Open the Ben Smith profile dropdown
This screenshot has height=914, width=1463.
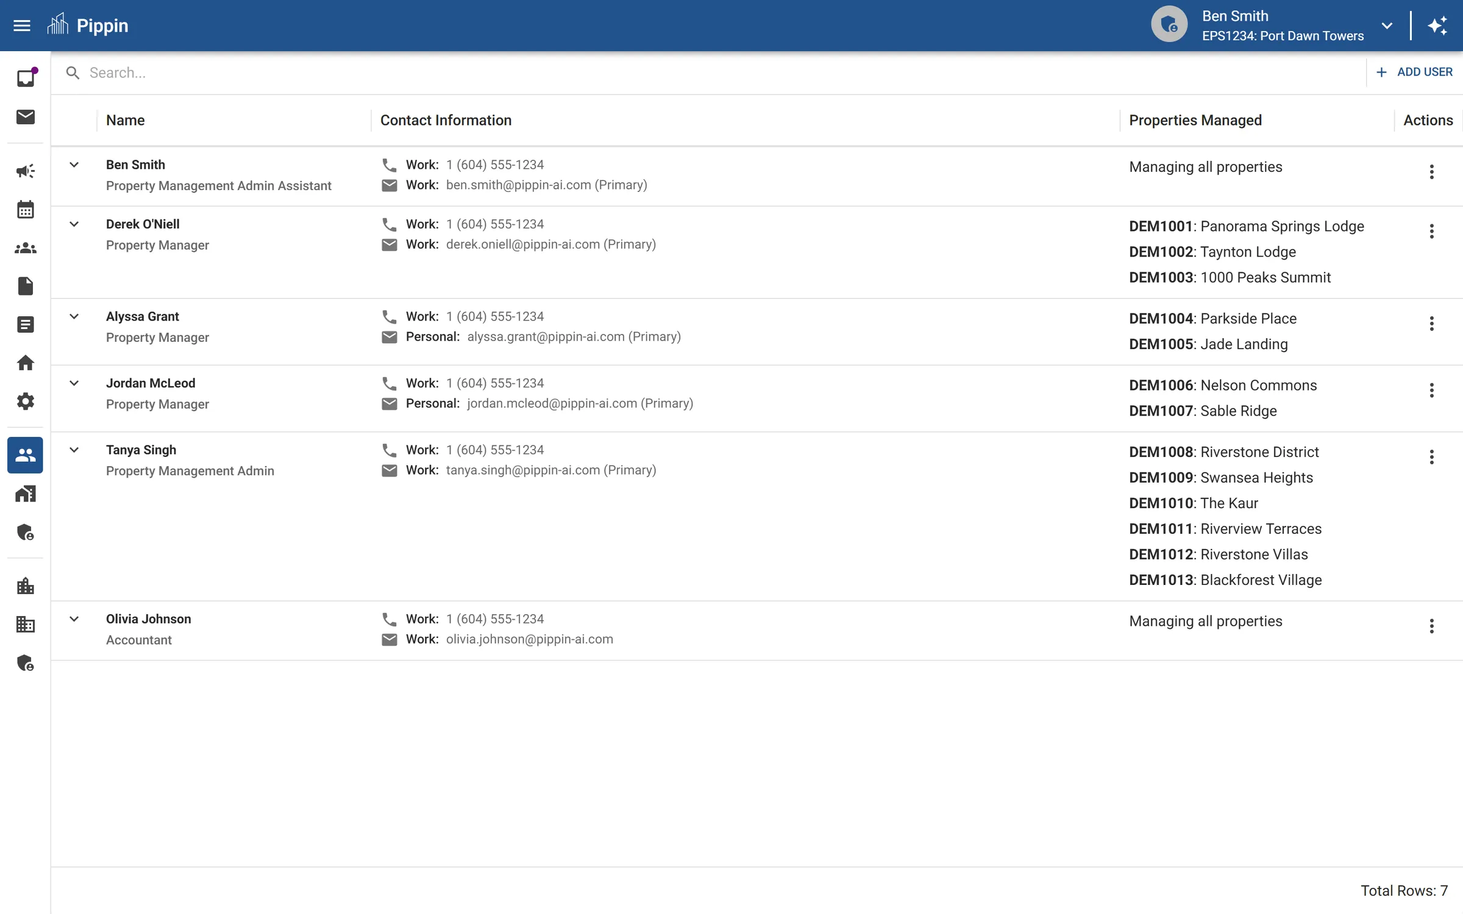[x=1387, y=26]
